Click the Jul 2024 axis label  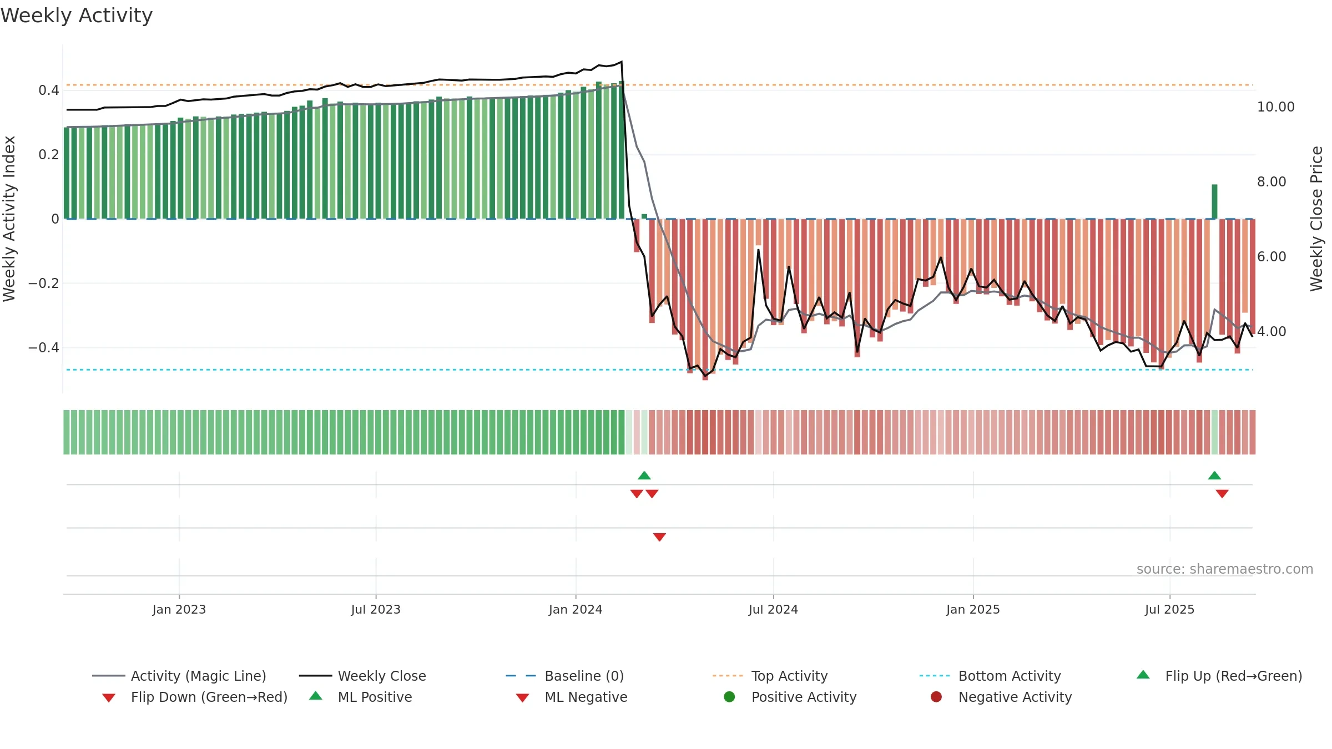[x=773, y=609]
